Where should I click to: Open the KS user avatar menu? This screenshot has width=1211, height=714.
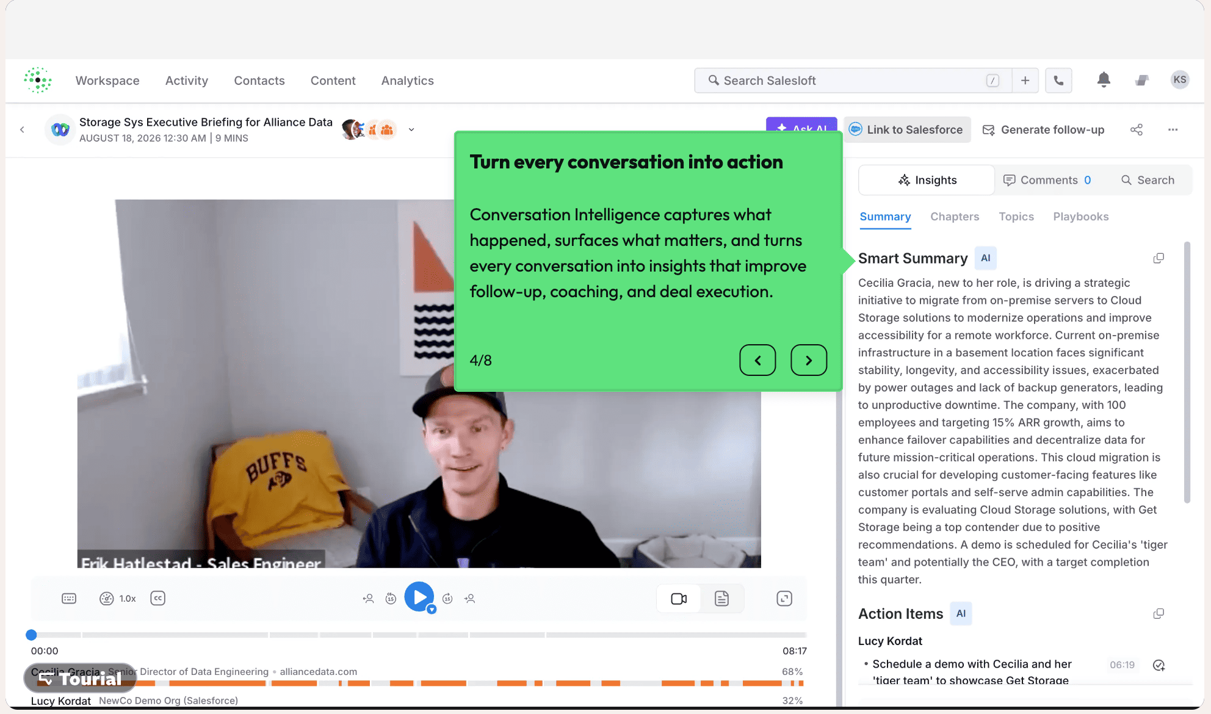coord(1180,80)
